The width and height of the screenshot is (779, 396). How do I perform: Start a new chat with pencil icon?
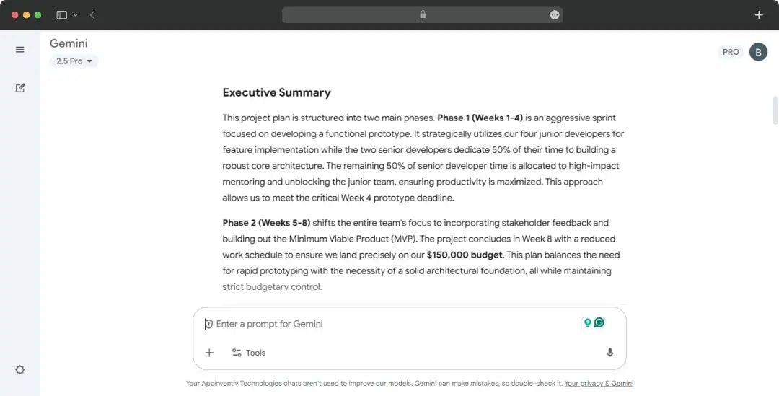pyautogui.click(x=20, y=88)
